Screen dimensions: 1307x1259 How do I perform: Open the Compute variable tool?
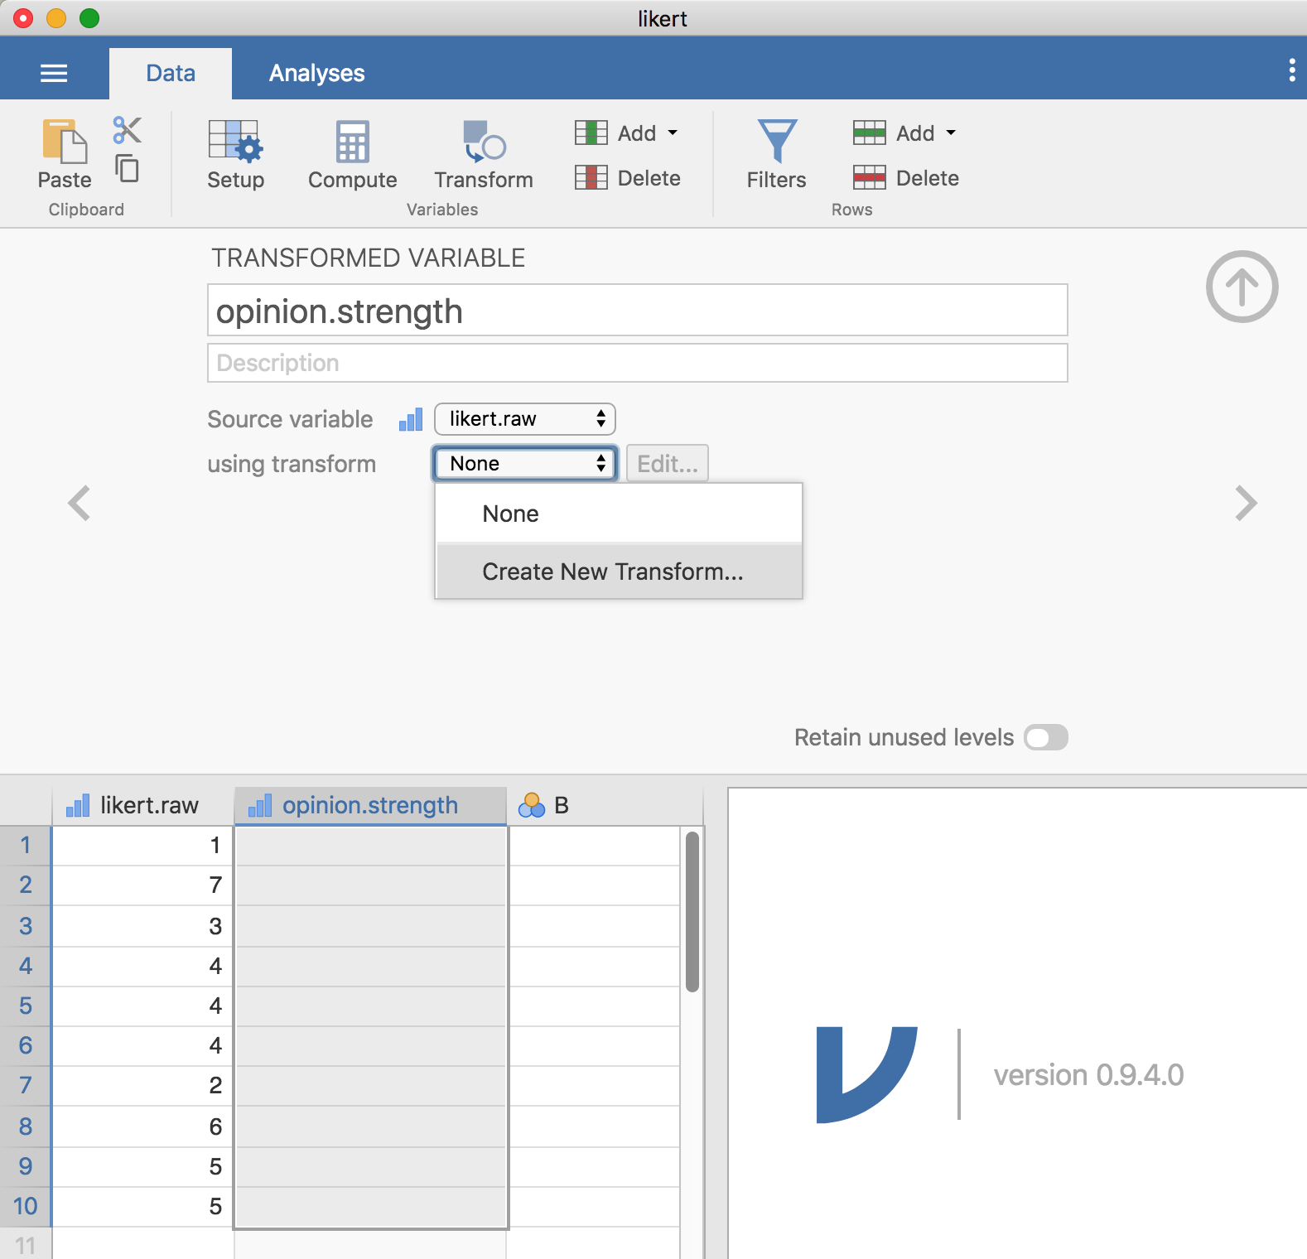coord(353,155)
